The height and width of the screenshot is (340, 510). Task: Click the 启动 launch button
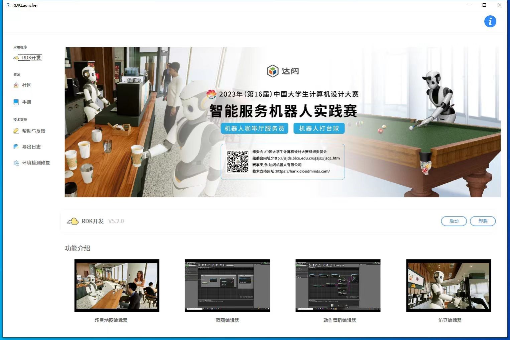point(454,221)
